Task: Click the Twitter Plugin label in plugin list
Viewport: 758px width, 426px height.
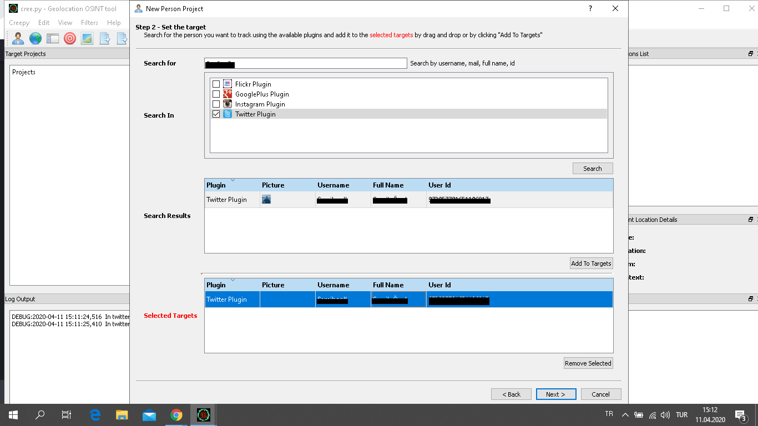Action: coord(255,114)
